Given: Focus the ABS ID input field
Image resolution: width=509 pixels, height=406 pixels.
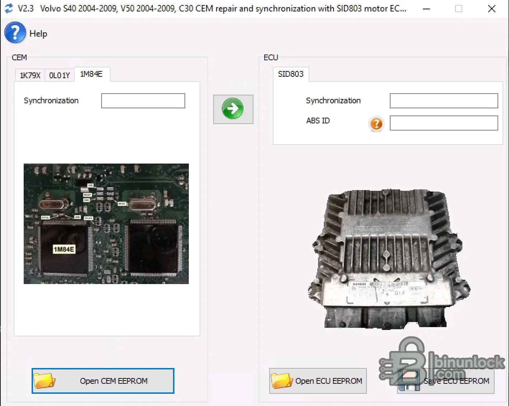Looking at the screenshot, I should click(444, 123).
